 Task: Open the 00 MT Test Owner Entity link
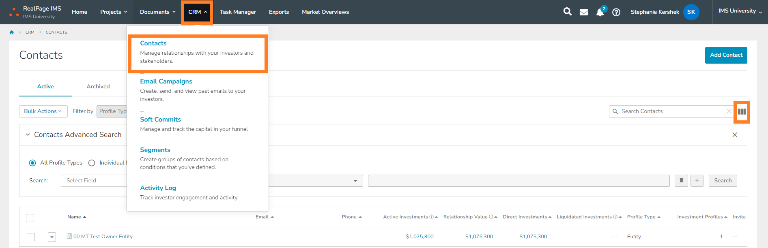click(103, 237)
